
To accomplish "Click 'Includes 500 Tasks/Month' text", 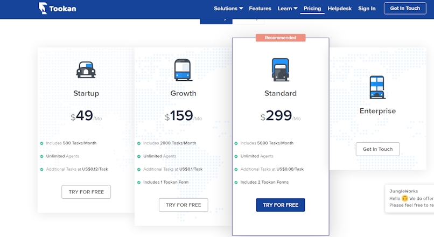I will (71, 143).
